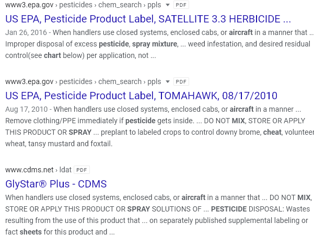
Task: Click the 'ppls' path segment of TOMAHAWK result
Action: click(x=154, y=81)
